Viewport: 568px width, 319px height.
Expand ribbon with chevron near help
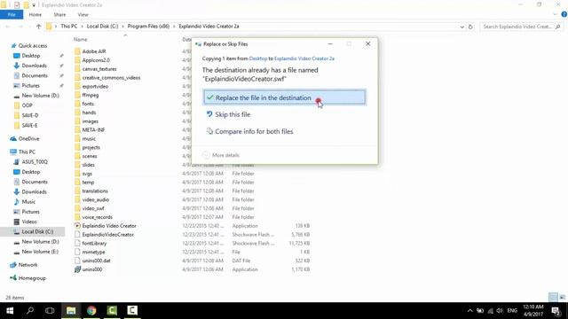(x=555, y=15)
